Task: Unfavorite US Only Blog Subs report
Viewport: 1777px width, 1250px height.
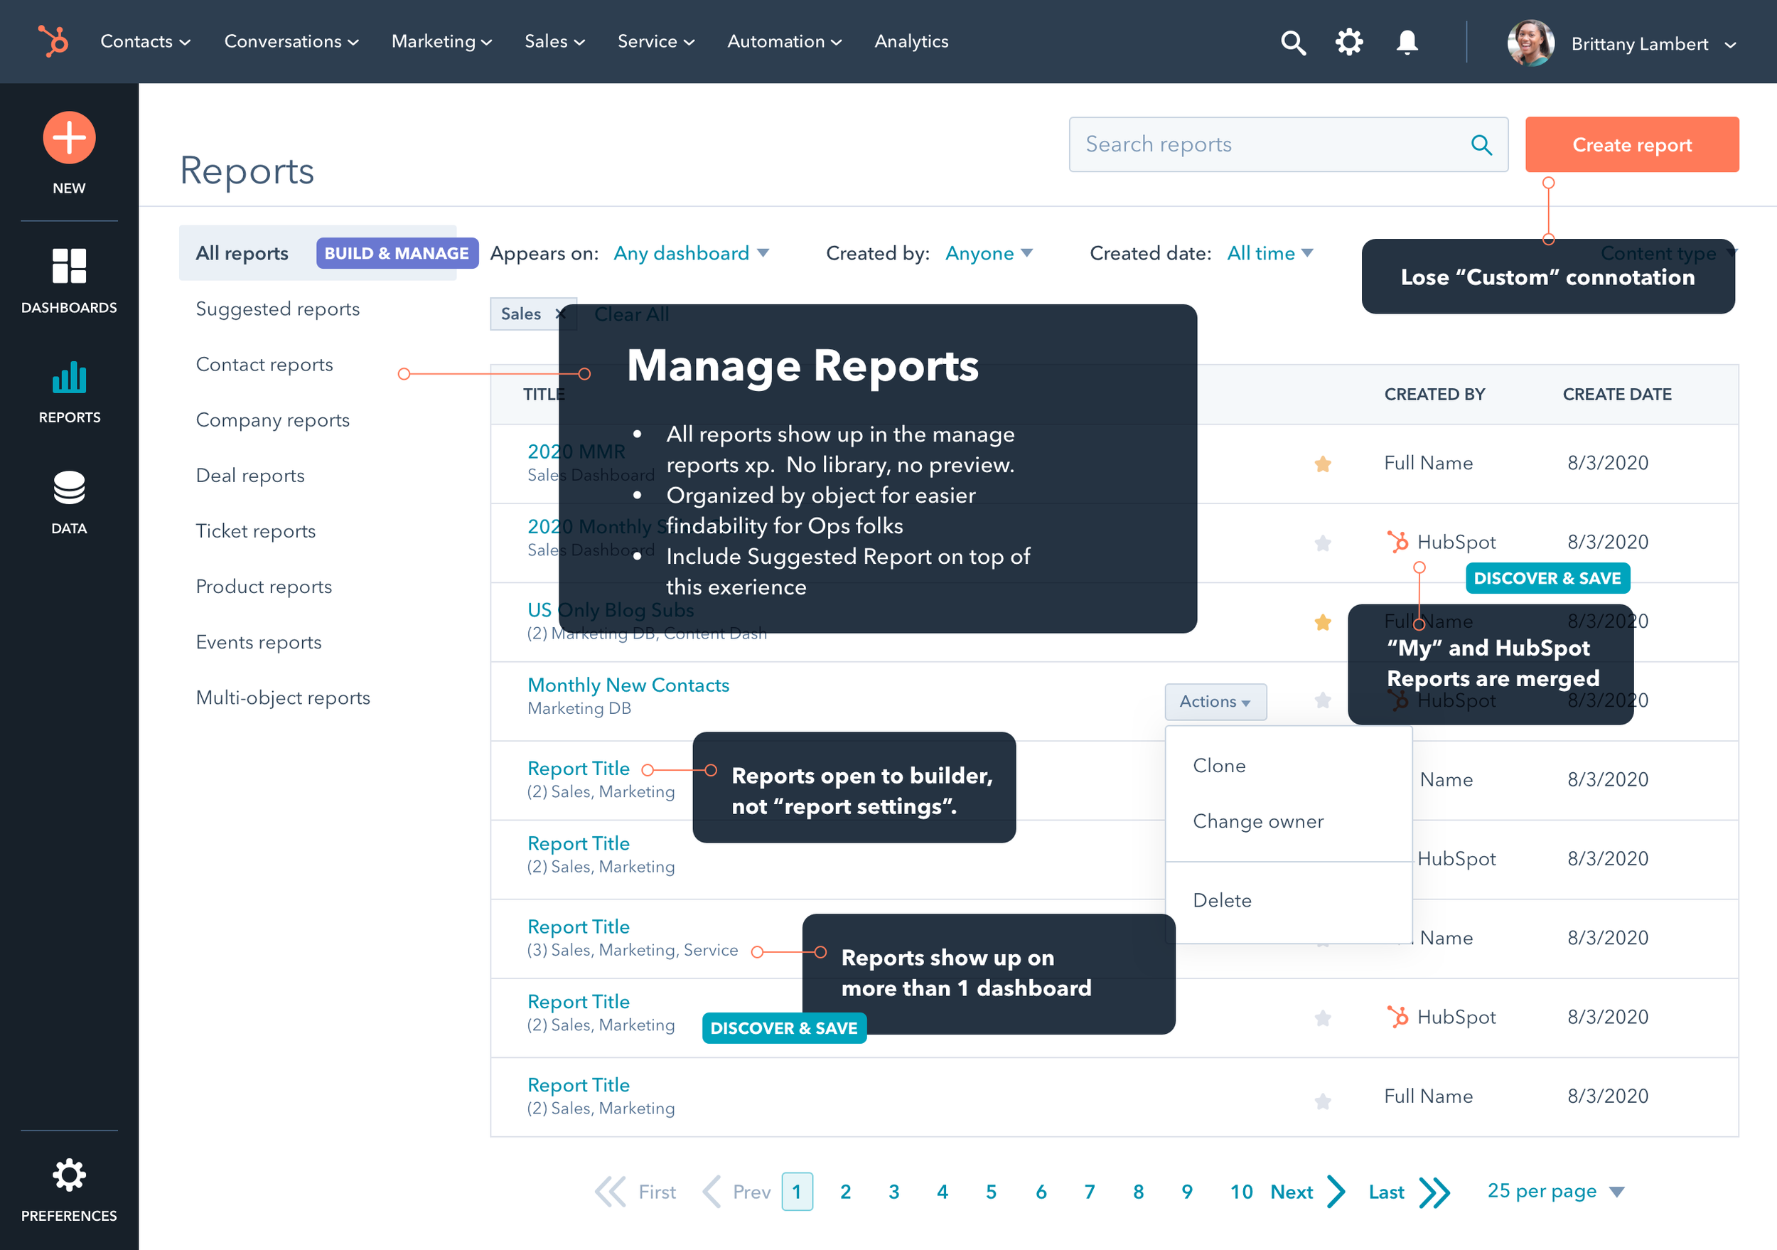Action: (1322, 621)
